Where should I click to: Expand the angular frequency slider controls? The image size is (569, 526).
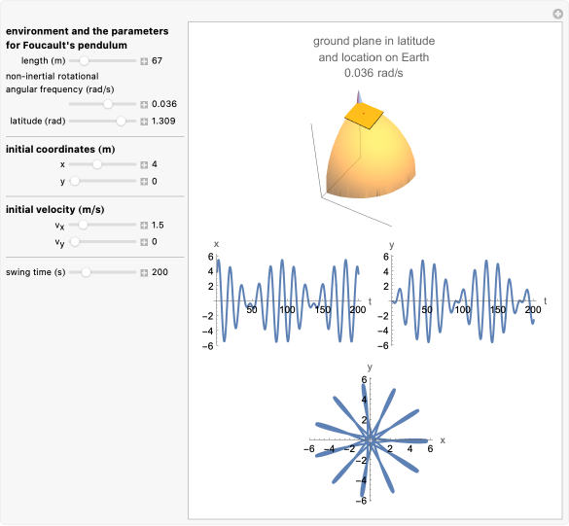pyautogui.click(x=144, y=104)
